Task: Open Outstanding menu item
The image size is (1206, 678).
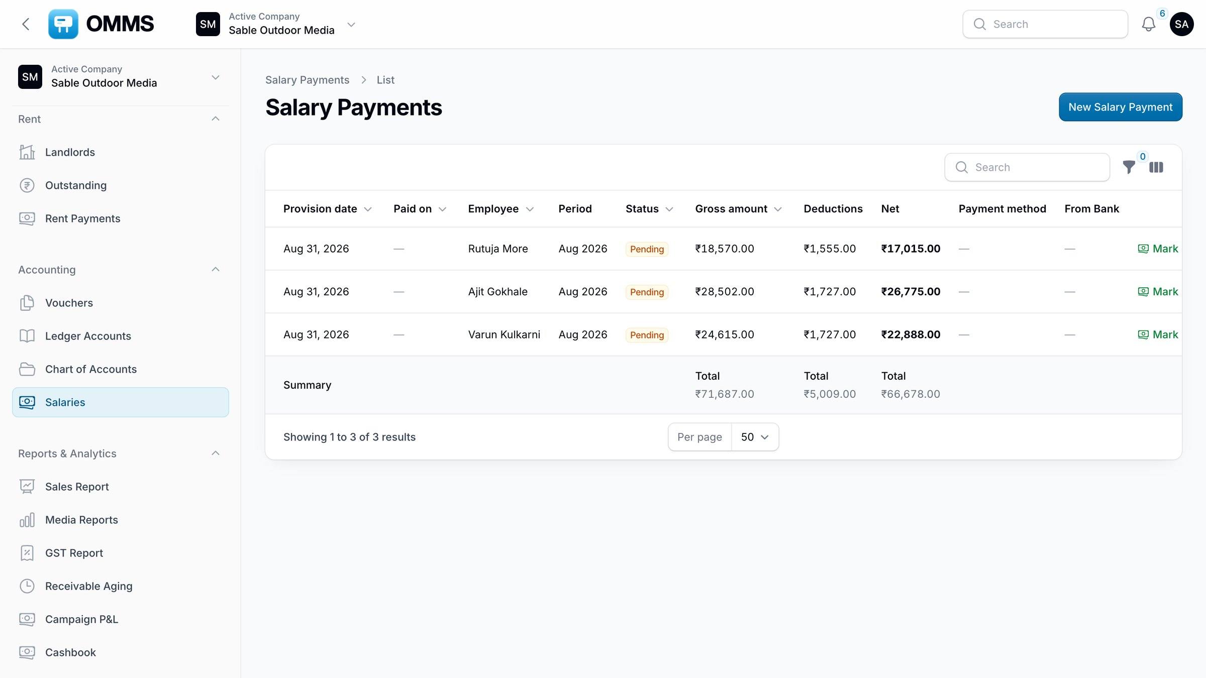Action: pos(121,185)
